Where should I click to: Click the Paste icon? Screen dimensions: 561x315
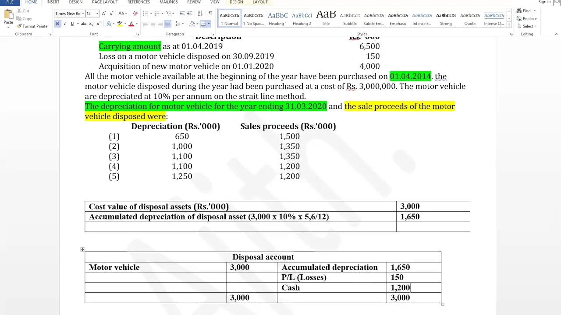tap(8, 14)
